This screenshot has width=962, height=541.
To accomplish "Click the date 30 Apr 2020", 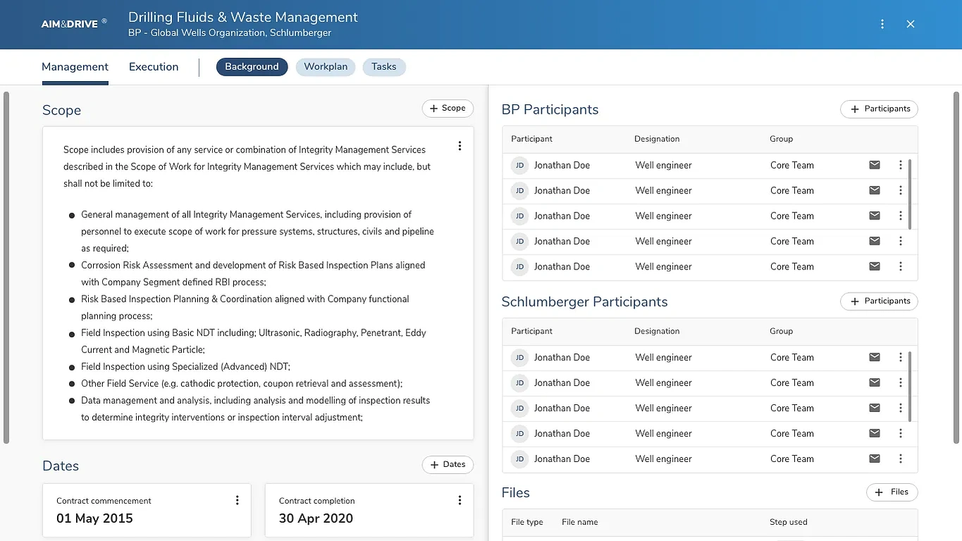I will 316,518.
